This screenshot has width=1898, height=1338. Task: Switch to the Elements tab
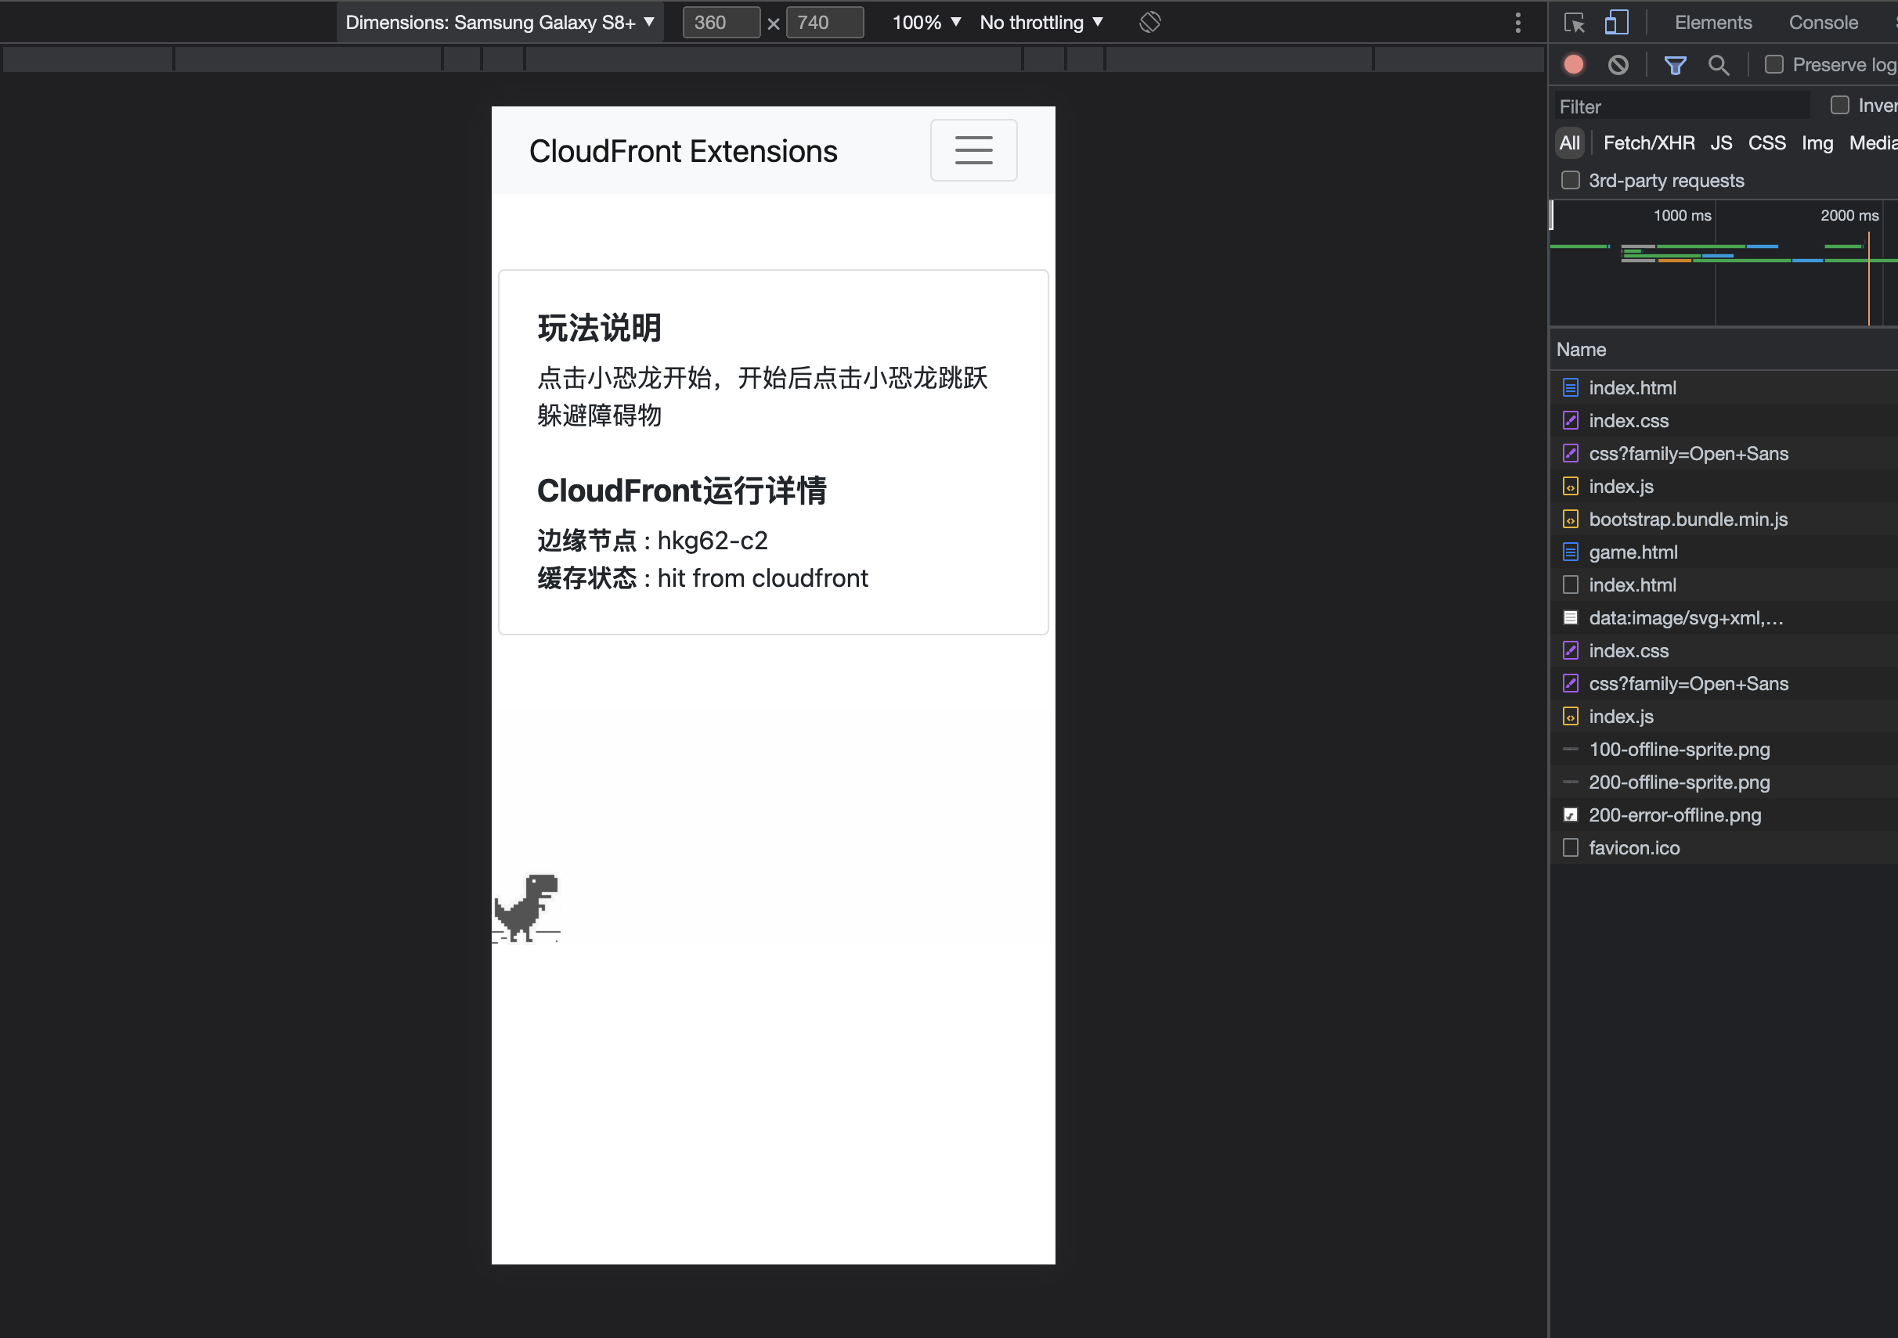click(1713, 22)
